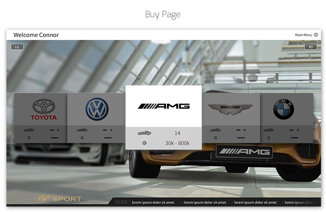This screenshot has width=326, height=212.
Task: Pick the Aston Martin wings logo
Action: (x=229, y=109)
